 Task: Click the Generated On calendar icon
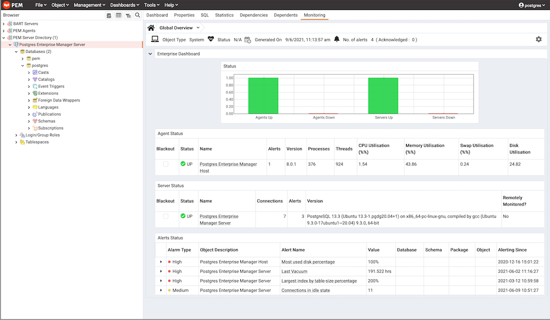[x=247, y=39]
